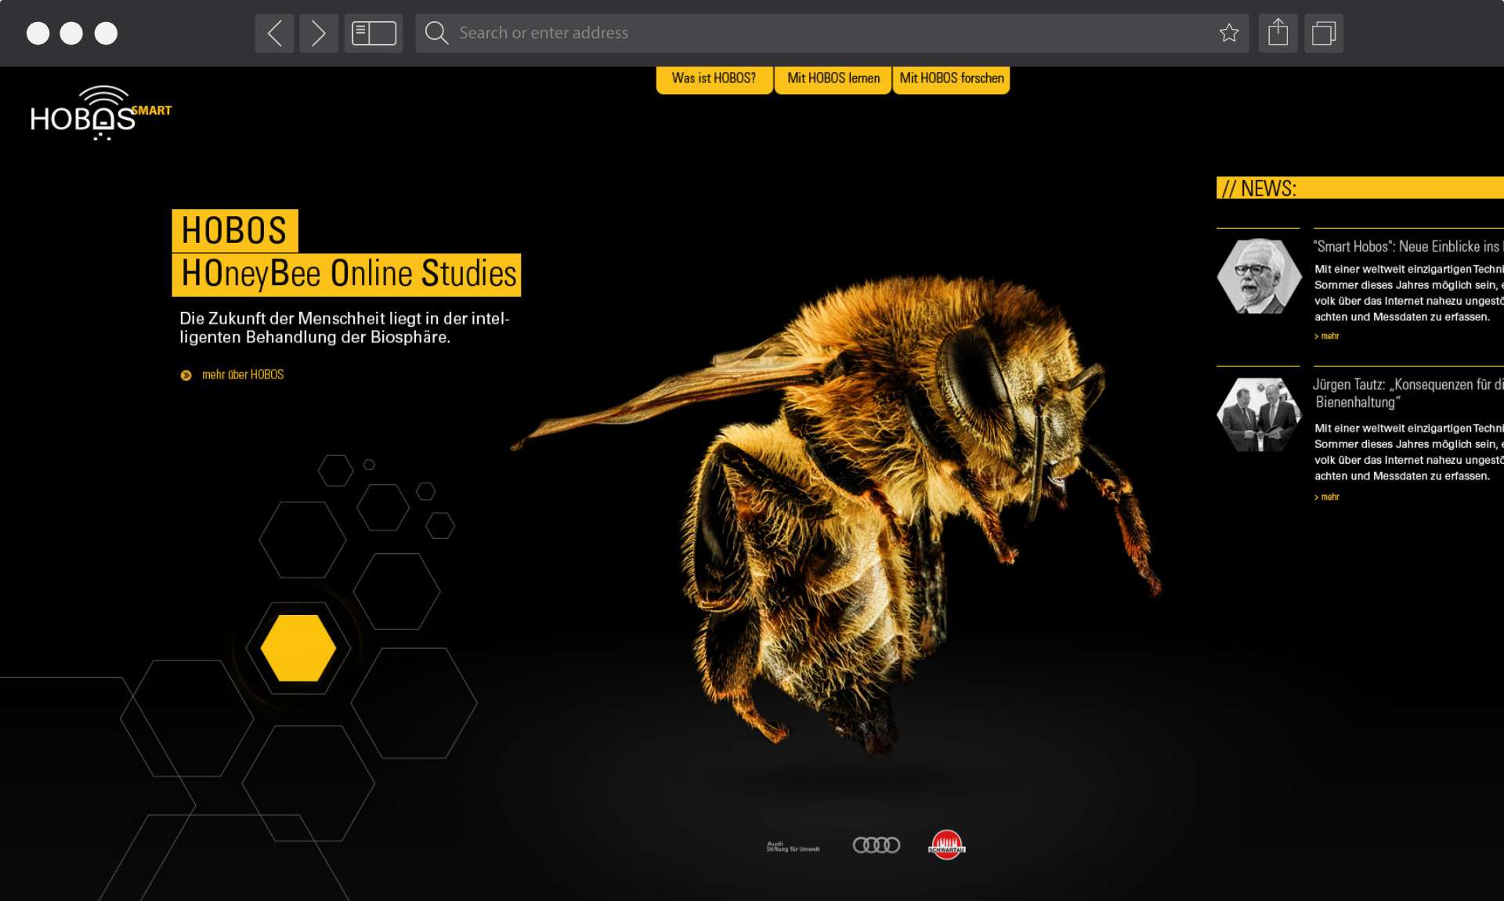
Task: Open the 'Smart Hobos: Neue Einblicke' headline
Action: pyautogui.click(x=1408, y=247)
